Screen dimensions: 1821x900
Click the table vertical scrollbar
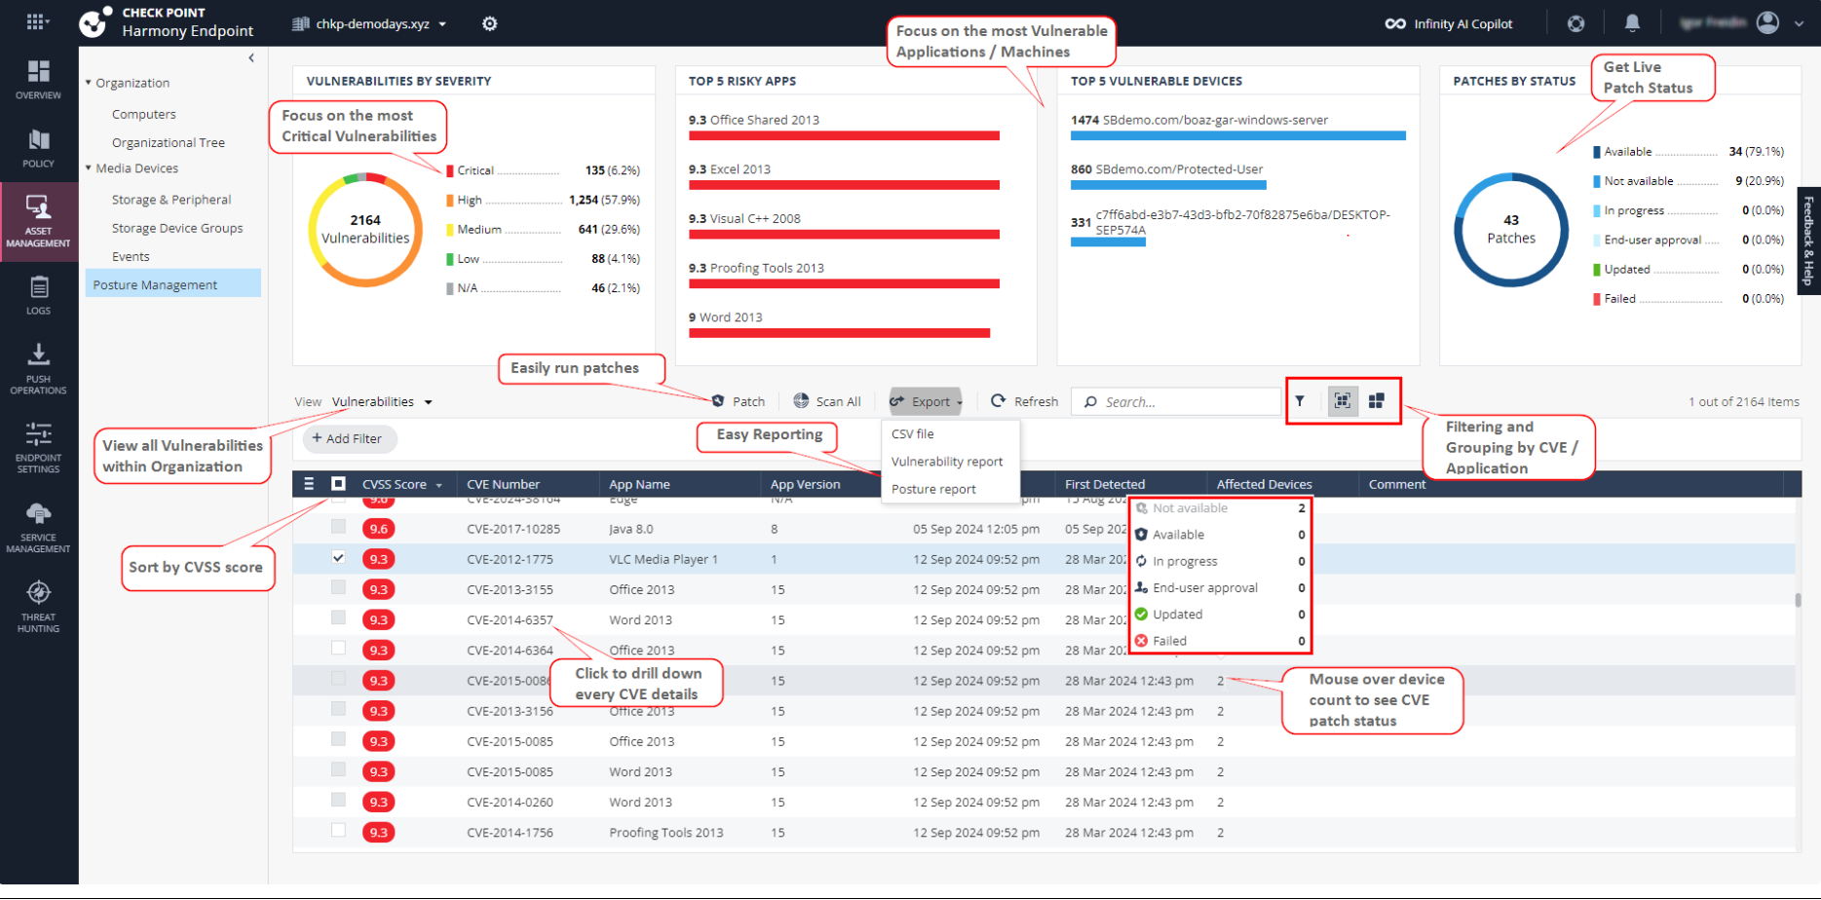tap(1798, 599)
